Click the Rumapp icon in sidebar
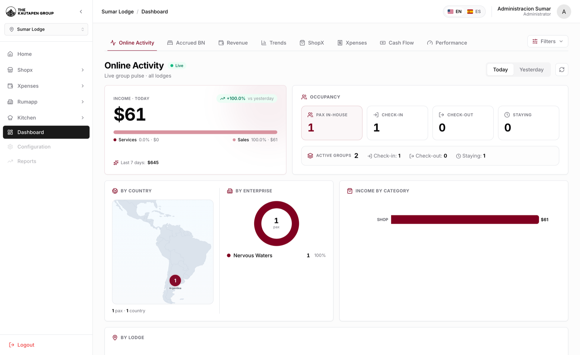The width and height of the screenshot is (580, 355). coord(10,102)
